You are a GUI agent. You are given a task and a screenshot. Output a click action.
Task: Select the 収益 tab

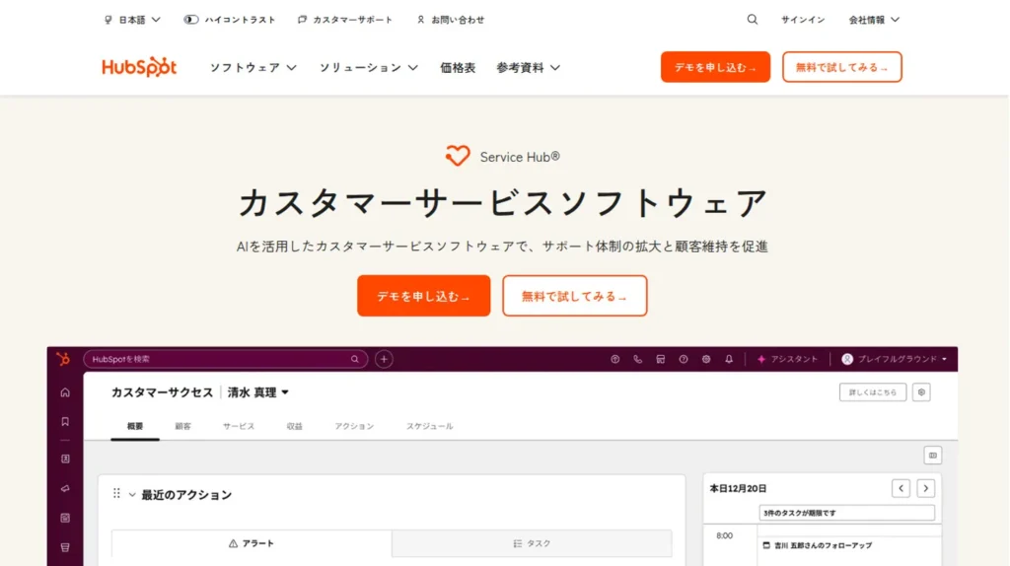[294, 426]
